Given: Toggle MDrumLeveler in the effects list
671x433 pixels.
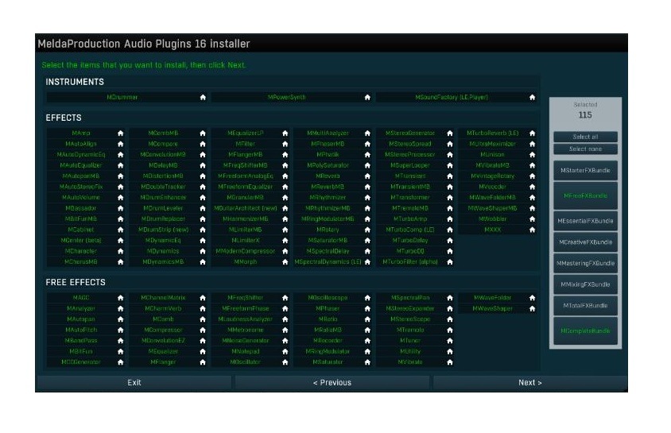Looking at the screenshot, I should tap(163, 208).
